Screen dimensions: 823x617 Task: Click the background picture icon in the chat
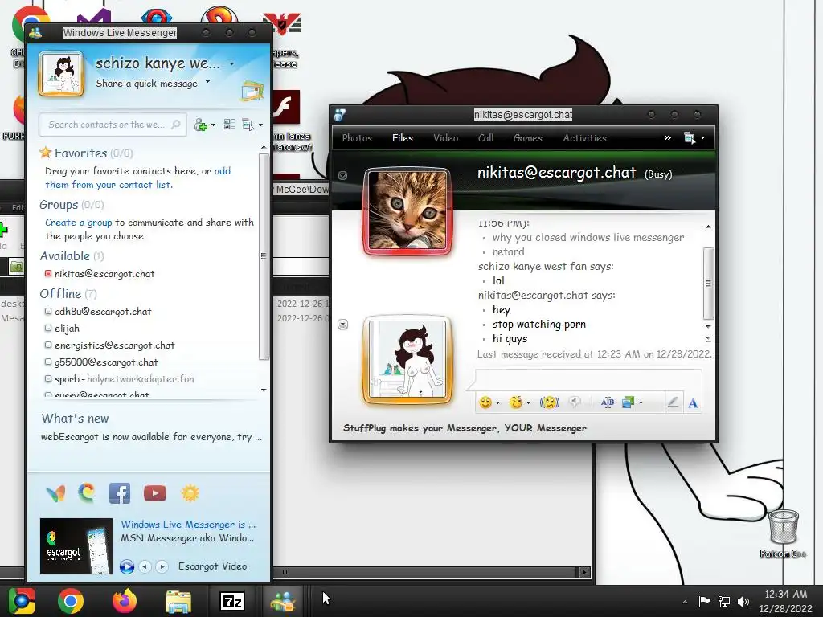[629, 402]
